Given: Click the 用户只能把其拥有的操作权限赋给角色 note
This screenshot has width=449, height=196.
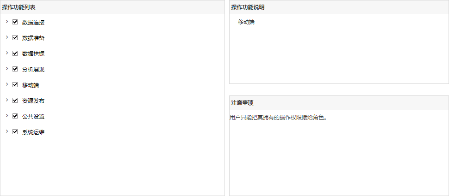Looking at the screenshot, I should coord(278,118).
